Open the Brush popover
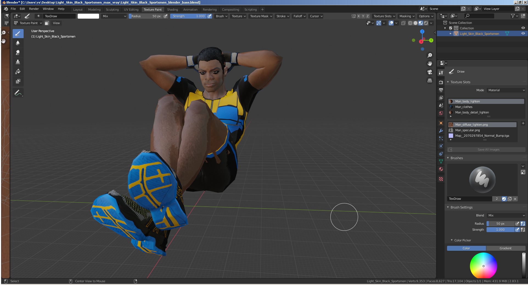 221,16
